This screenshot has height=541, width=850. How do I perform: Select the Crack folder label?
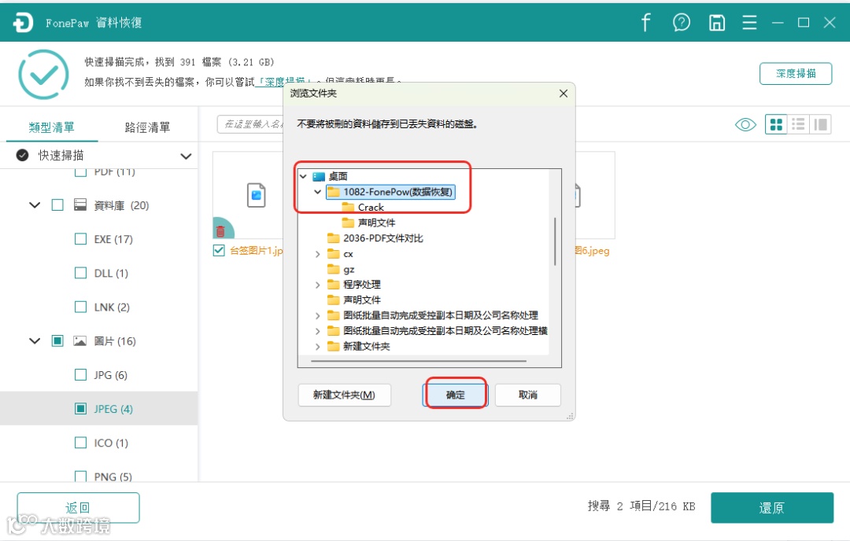click(371, 208)
